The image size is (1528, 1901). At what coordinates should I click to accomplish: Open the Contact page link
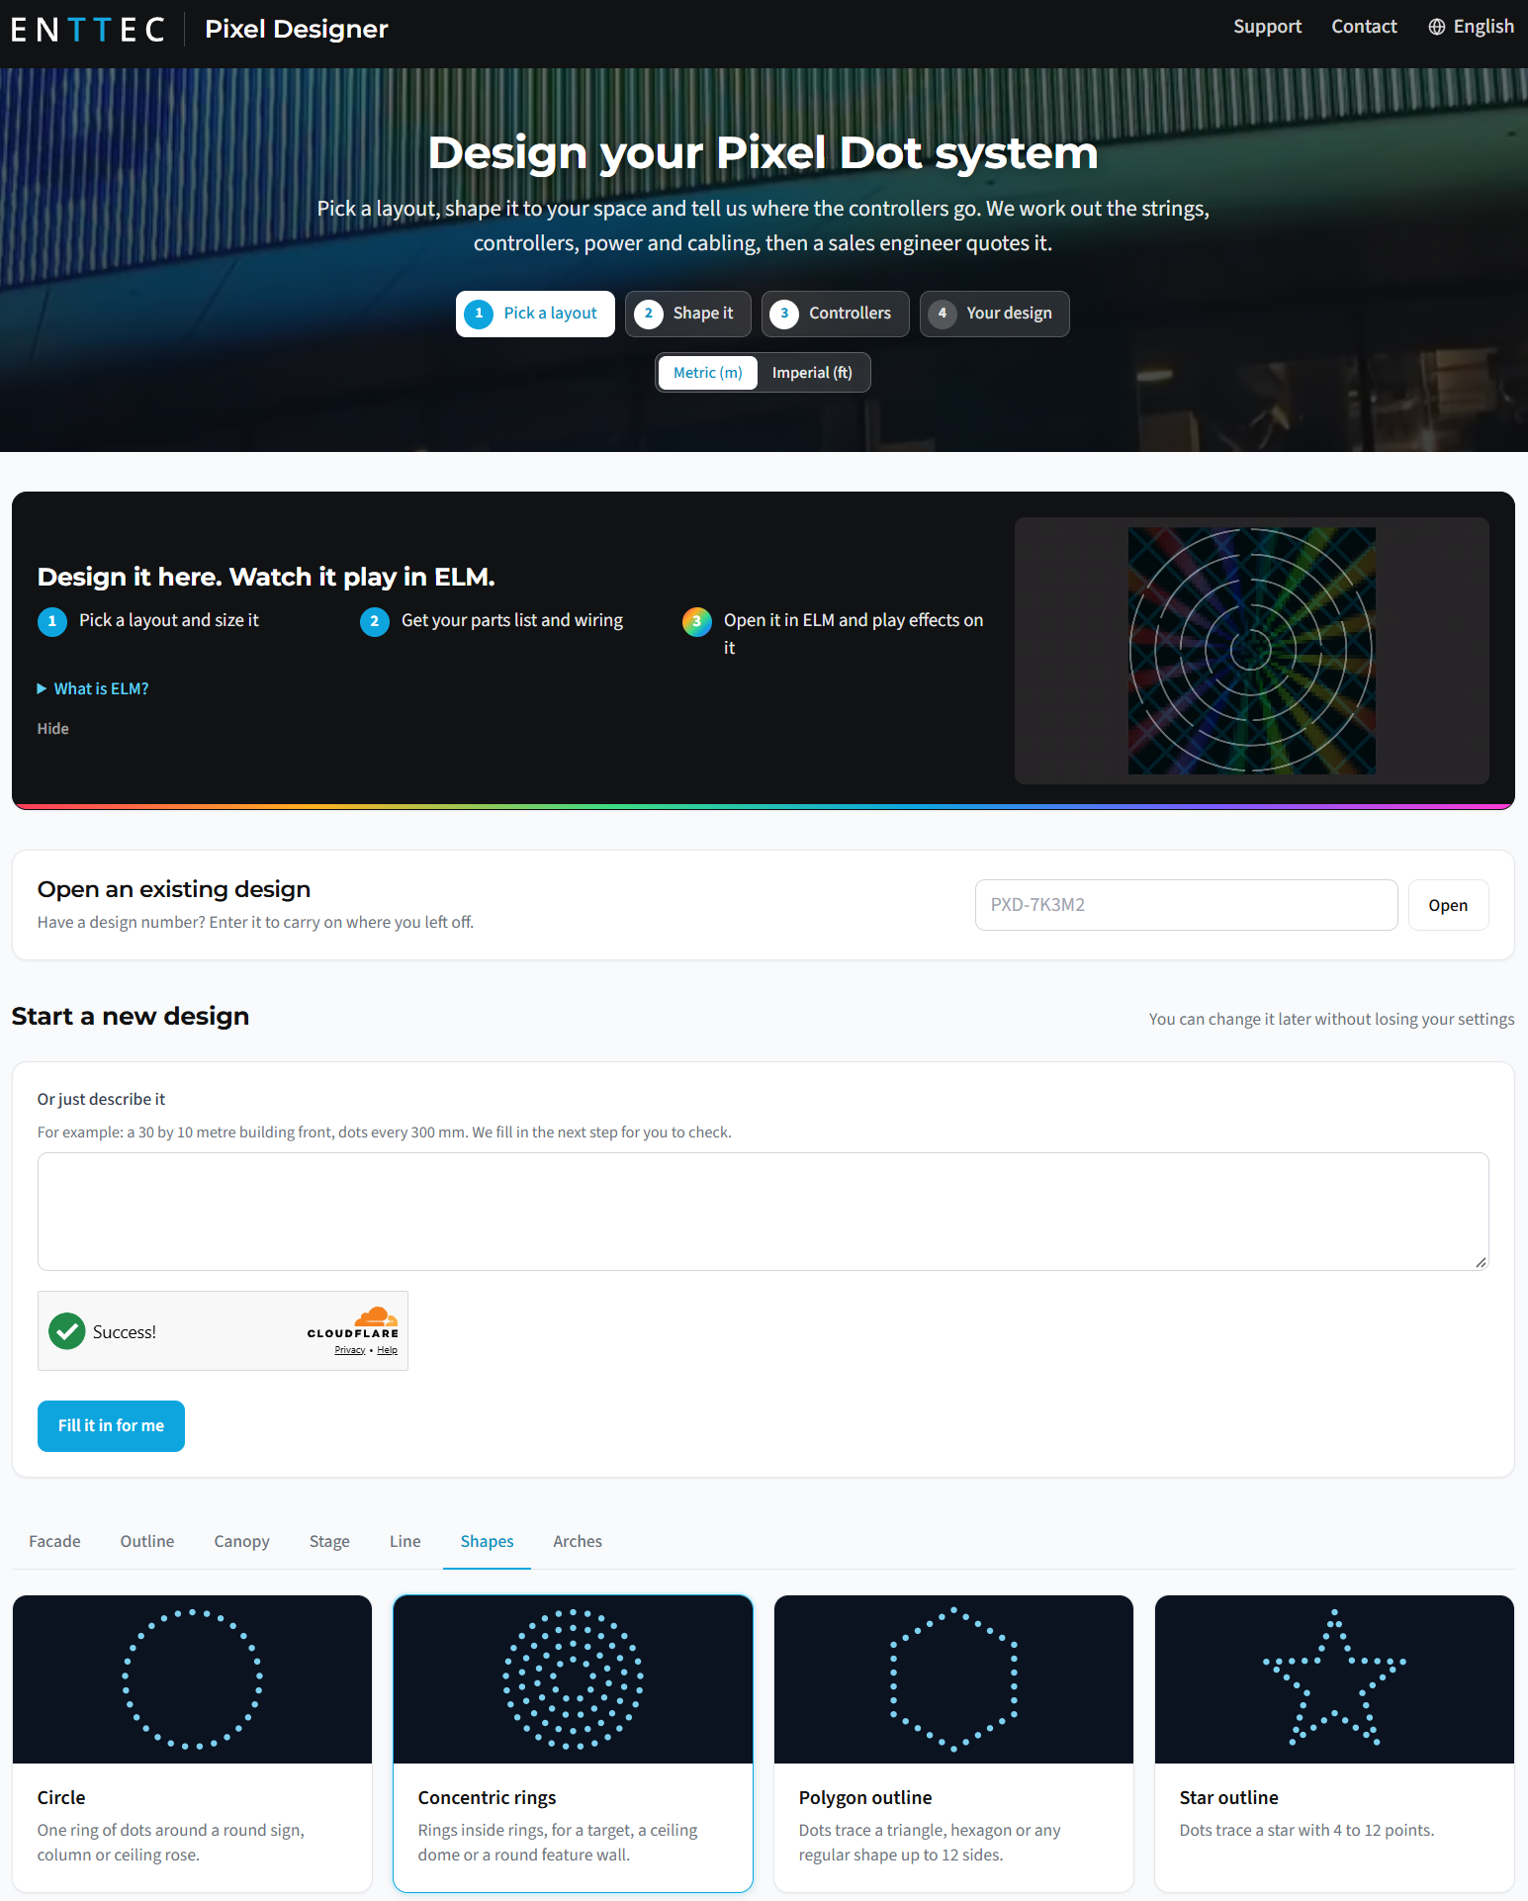(x=1364, y=27)
